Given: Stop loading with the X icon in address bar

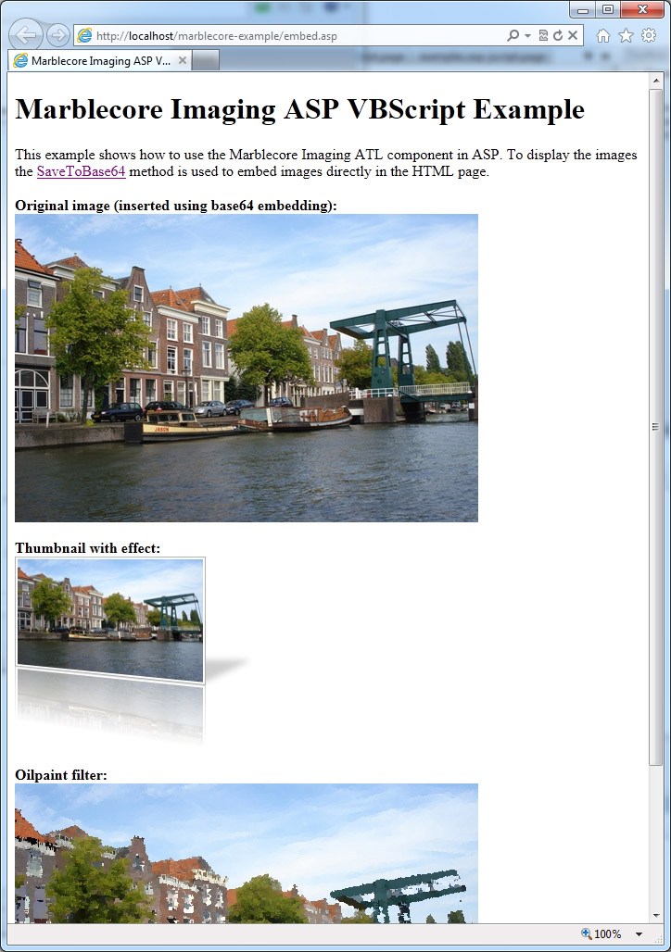Looking at the screenshot, I should pyautogui.click(x=573, y=35).
